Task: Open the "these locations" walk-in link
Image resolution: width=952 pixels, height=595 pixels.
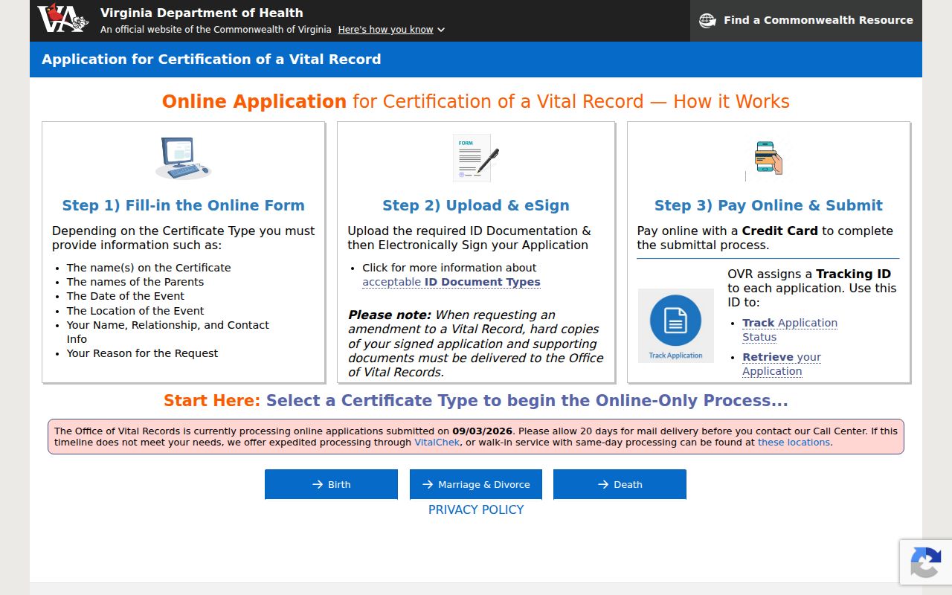Action: pyautogui.click(x=794, y=442)
